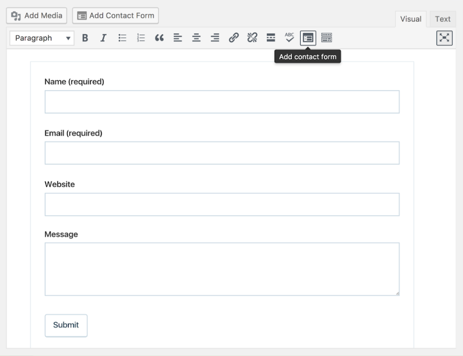Run the spellcheck proofreading tool
Viewport: 463px width, 356px height.
click(289, 38)
